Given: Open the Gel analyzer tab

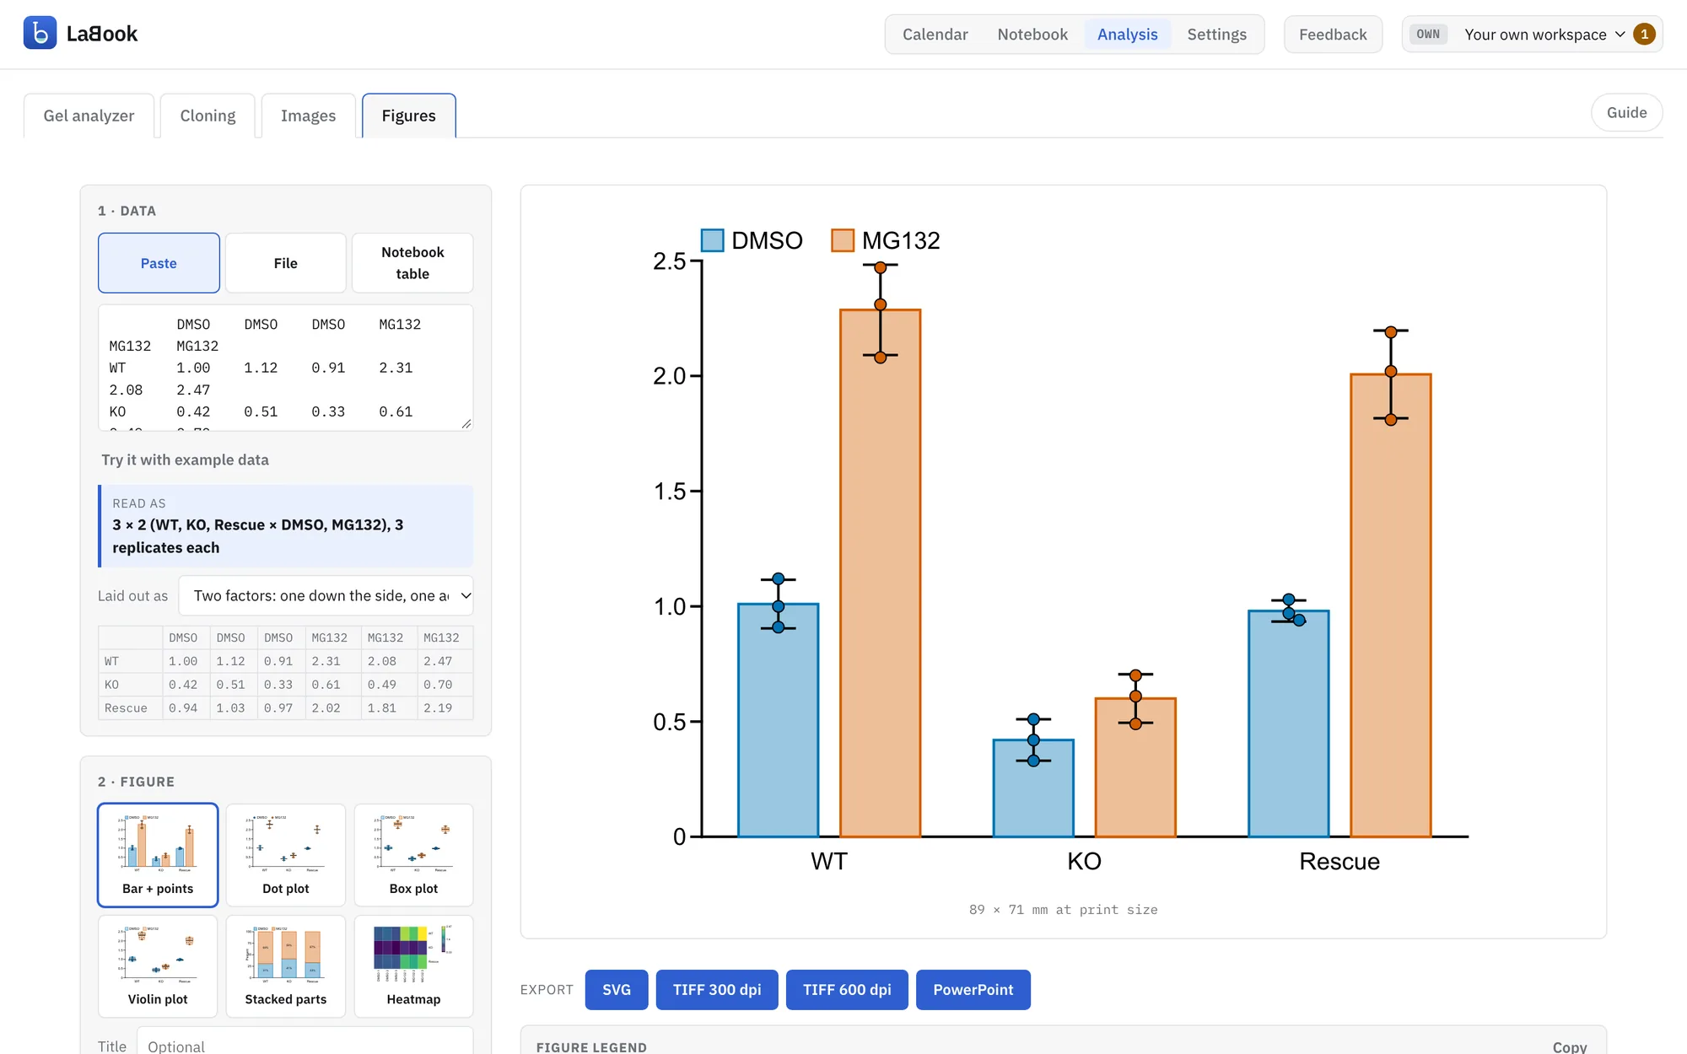Looking at the screenshot, I should [89, 116].
